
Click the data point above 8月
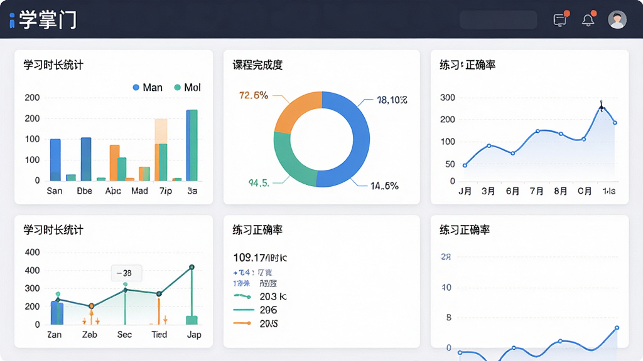[561, 134]
